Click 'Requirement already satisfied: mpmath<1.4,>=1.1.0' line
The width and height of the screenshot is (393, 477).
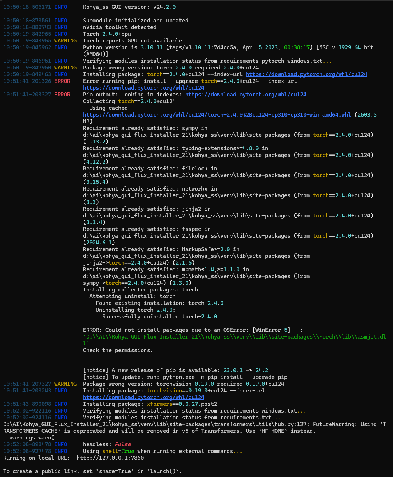pos(166,269)
